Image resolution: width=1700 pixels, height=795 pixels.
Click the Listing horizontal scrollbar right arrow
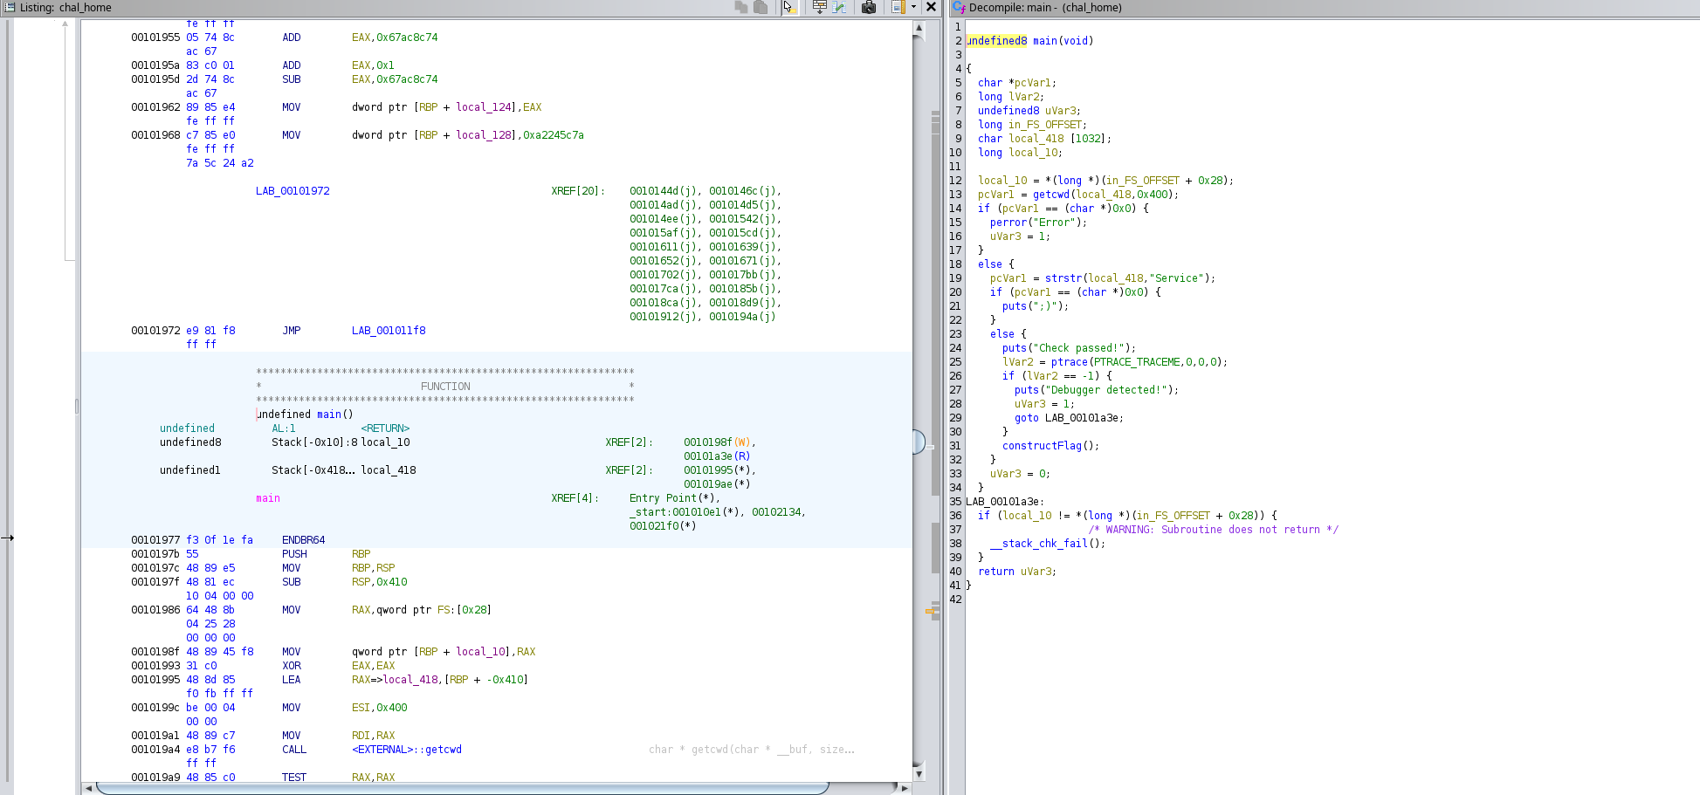(x=905, y=788)
